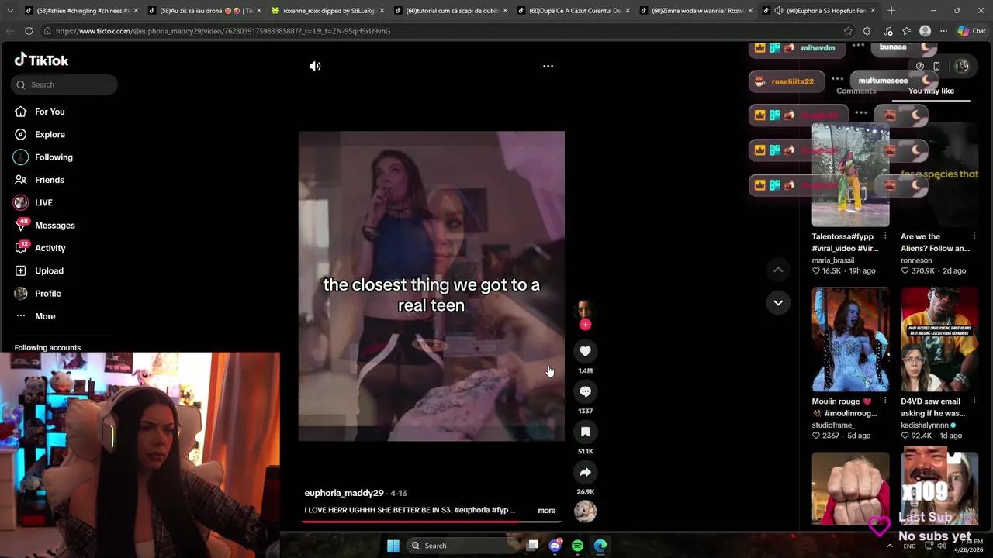Go to the next video down arrow

[778, 302]
